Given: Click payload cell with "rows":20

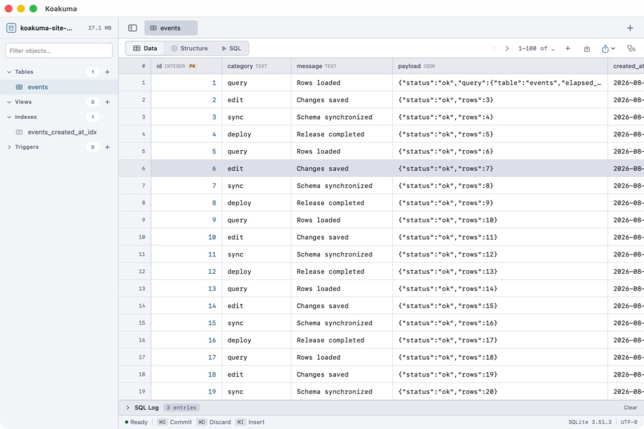Looking at the screenshot, I should pos(500,392).
